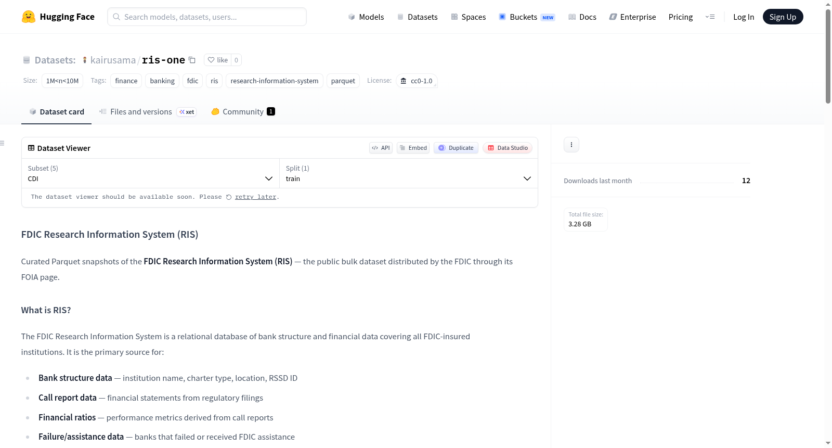Select the Dataset card tab
Screen dimensions: 832x448
(x=56, y=111)
